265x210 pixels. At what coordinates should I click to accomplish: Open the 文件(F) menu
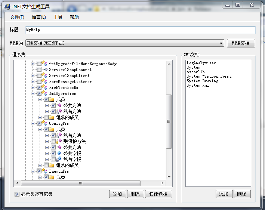(x=17, y=17)
